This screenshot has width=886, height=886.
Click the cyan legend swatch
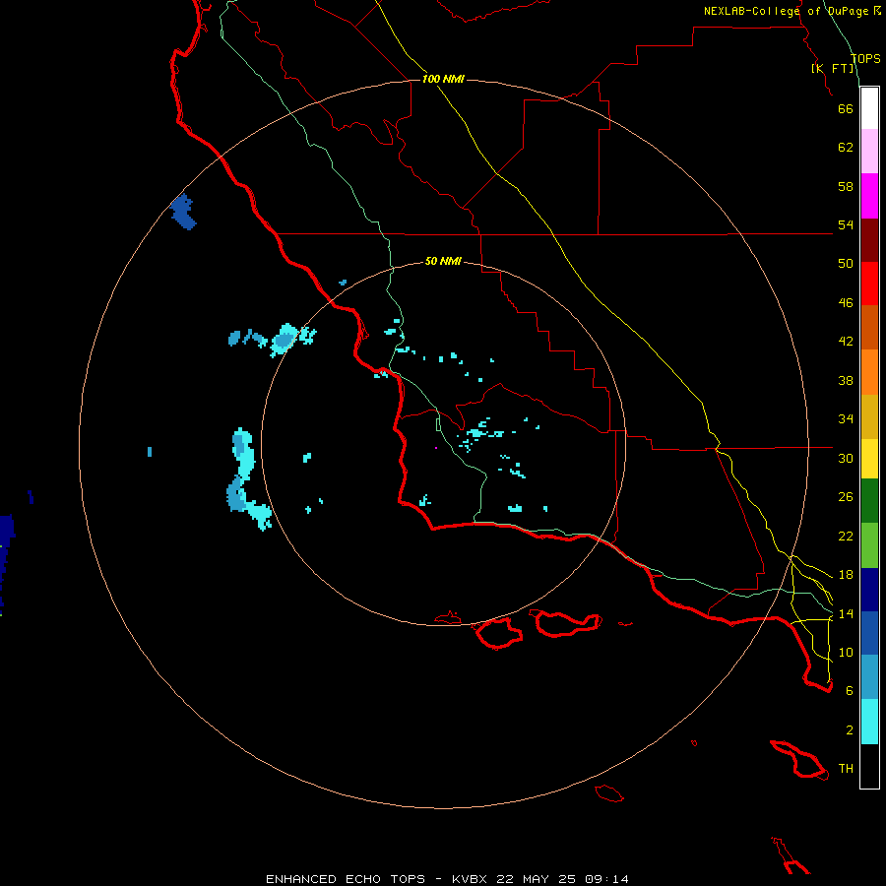[869, 722]
